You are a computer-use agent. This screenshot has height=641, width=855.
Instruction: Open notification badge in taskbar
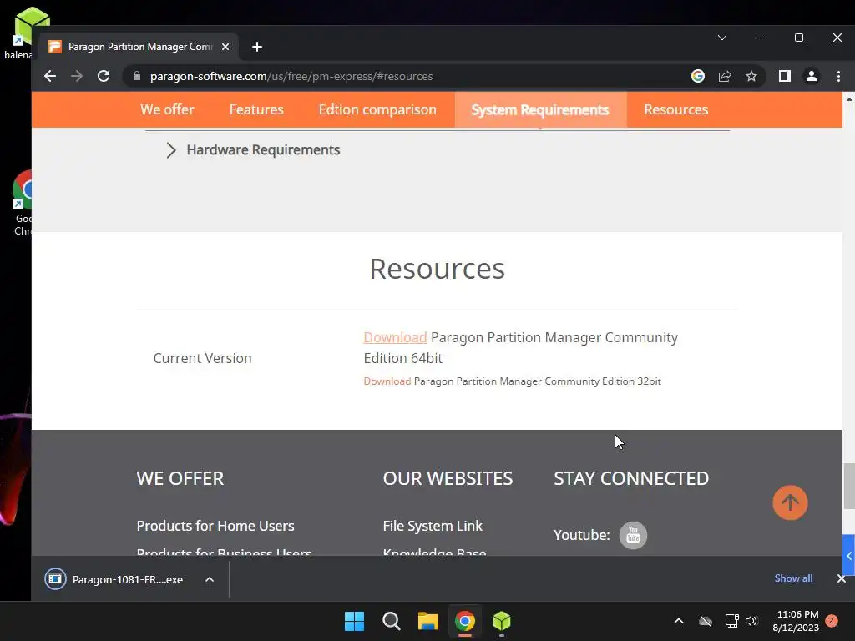click(832, 621)
